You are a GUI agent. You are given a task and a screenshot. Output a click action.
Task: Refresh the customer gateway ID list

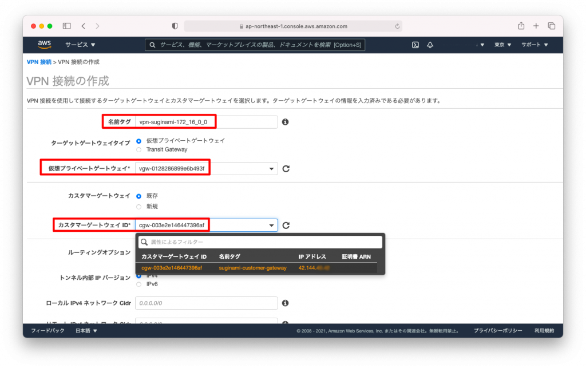click(287, 225)
